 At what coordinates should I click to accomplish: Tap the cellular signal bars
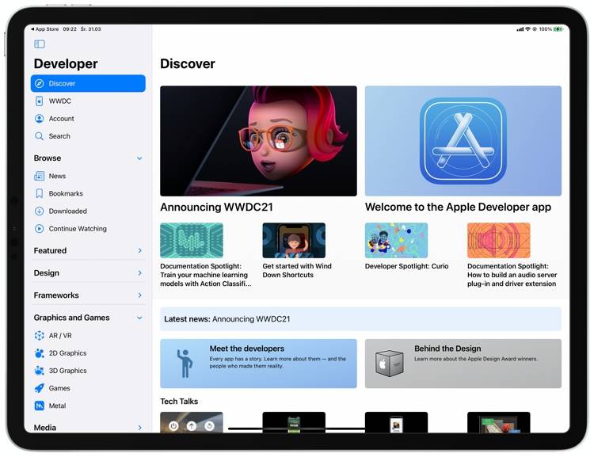click(x=520, y=29)
